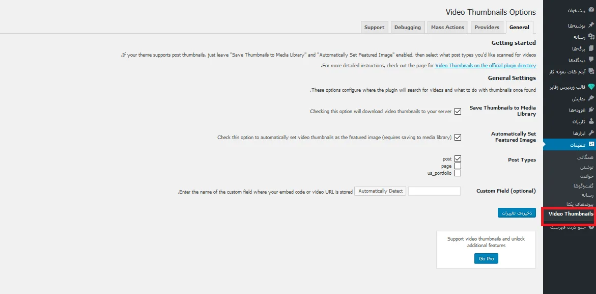Open the نمایش Appearance menu label

[579, 99]
